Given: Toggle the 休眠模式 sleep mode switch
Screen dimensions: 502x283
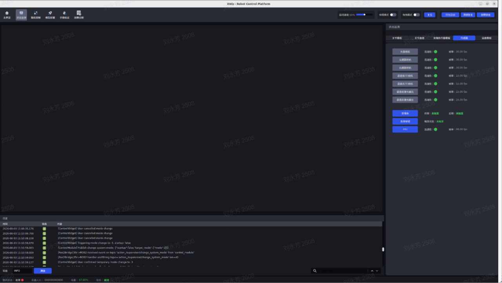Looking at the screenshot, I should point(393,15).
